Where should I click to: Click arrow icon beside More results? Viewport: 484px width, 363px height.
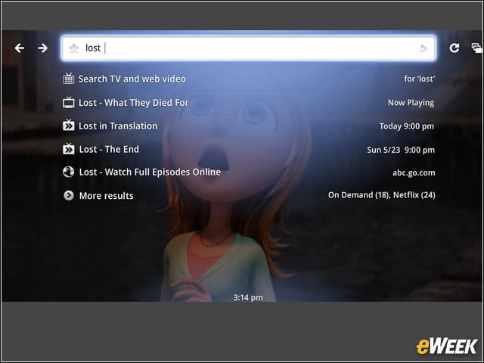coord(69,195)
